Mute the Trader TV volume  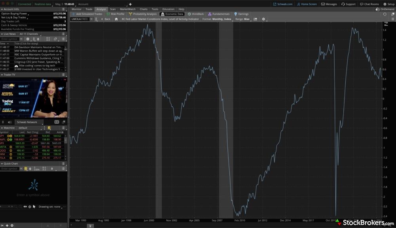(x=10, y=122)
